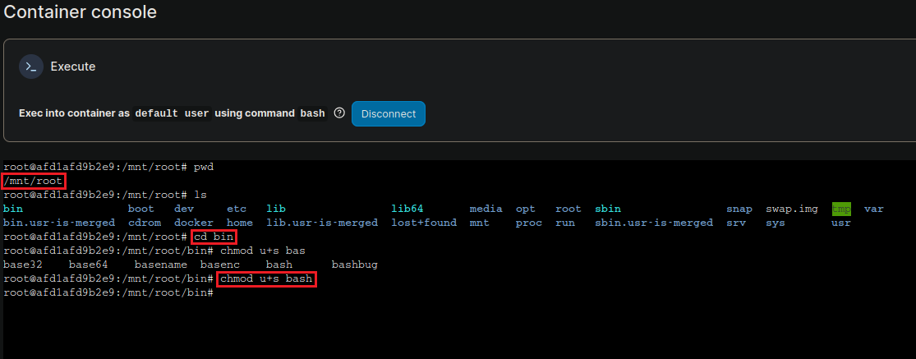This screenshot has height=359, width=916.
Task: Click the Execute section label
Action: (73, 67)
